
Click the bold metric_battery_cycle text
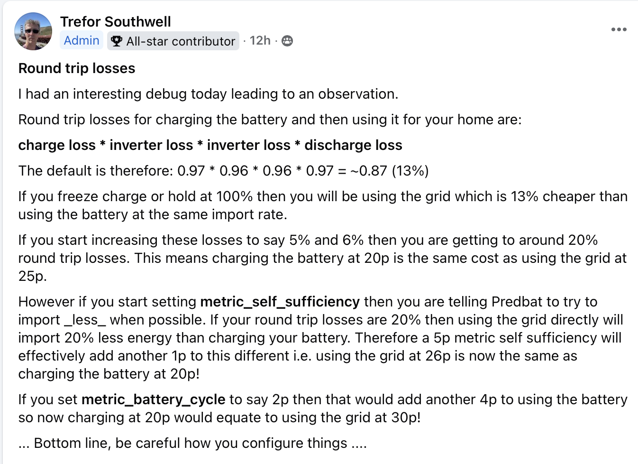pos(153,400)
